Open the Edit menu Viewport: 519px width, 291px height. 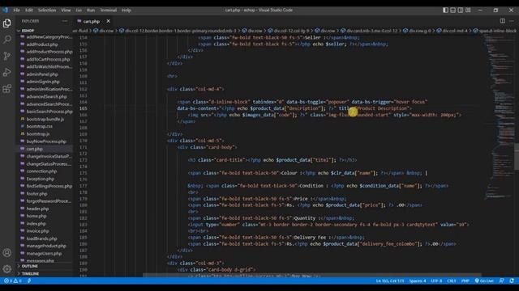pos(29,11)
